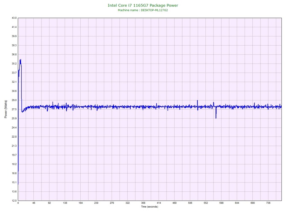This screenshot has height=214, width=286.
Task: Click the 506 x-axis tick label
Action: coord(190,203)
